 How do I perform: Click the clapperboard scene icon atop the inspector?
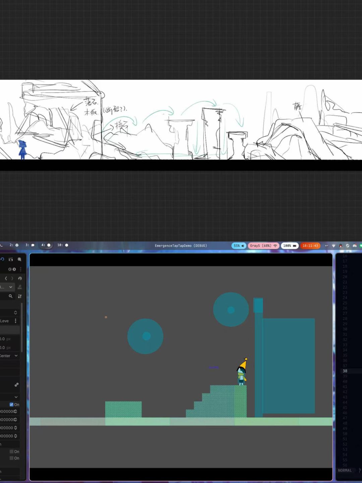(x=11, y=259)
